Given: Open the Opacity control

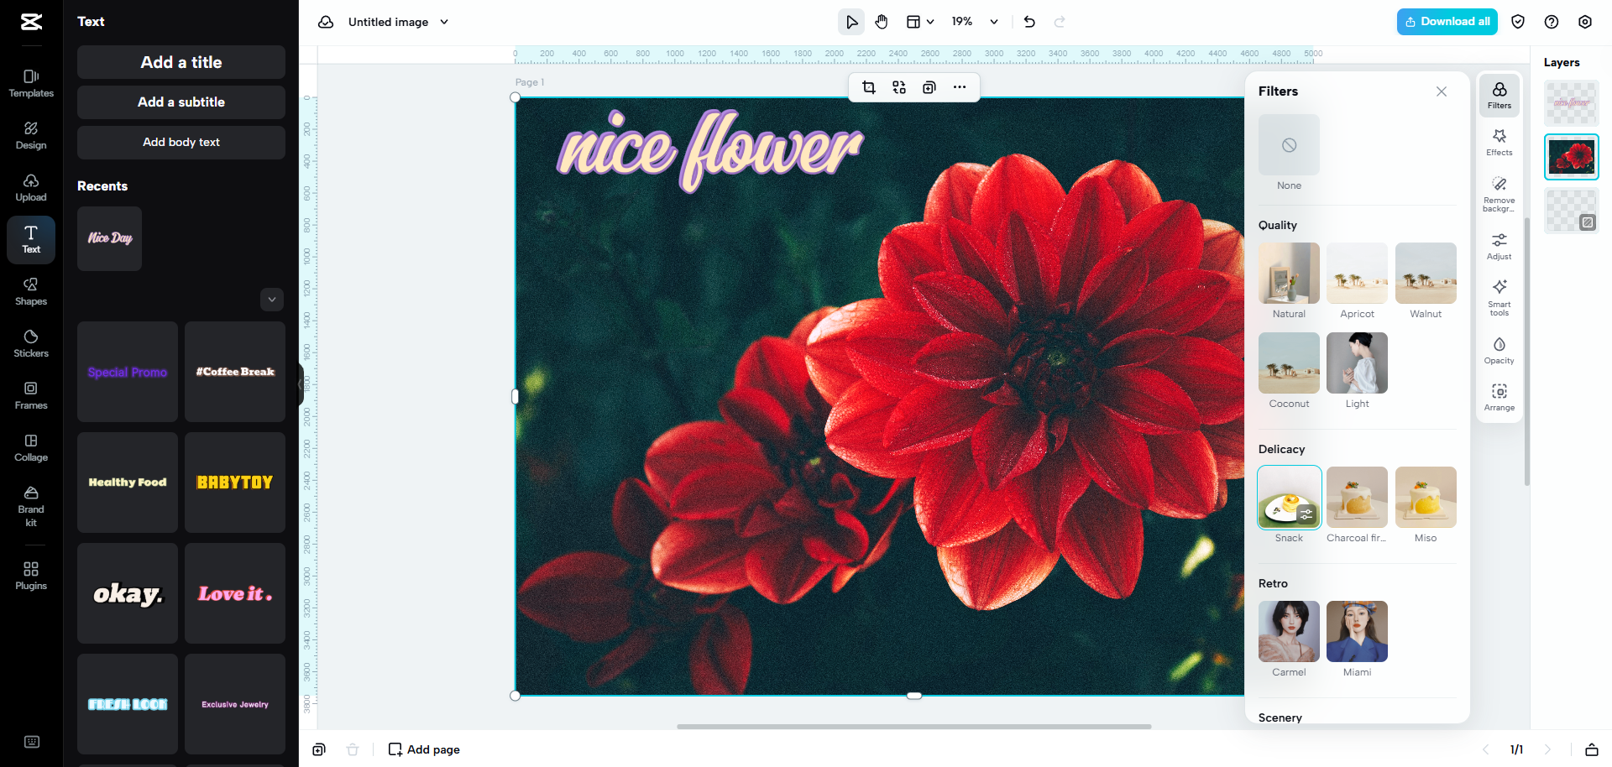Looking at the screenshot, I should click(1499, 350).
